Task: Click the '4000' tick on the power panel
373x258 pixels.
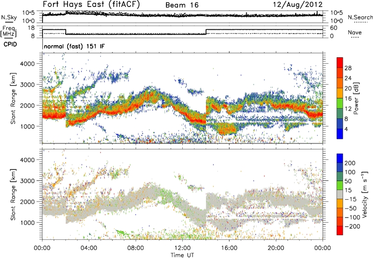Action: tap(28, 63)
